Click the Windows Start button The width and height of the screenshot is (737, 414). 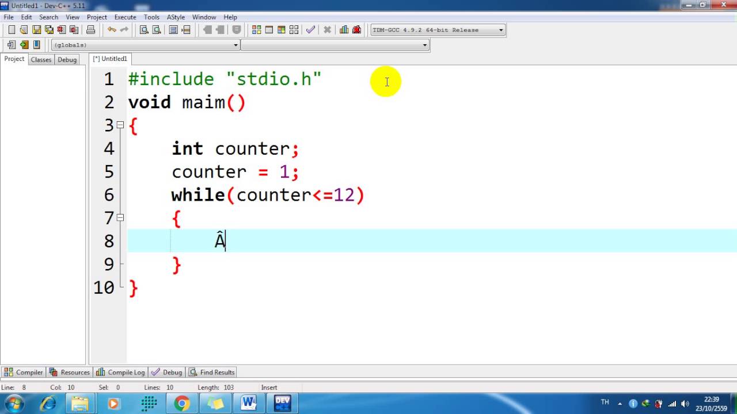14,404
